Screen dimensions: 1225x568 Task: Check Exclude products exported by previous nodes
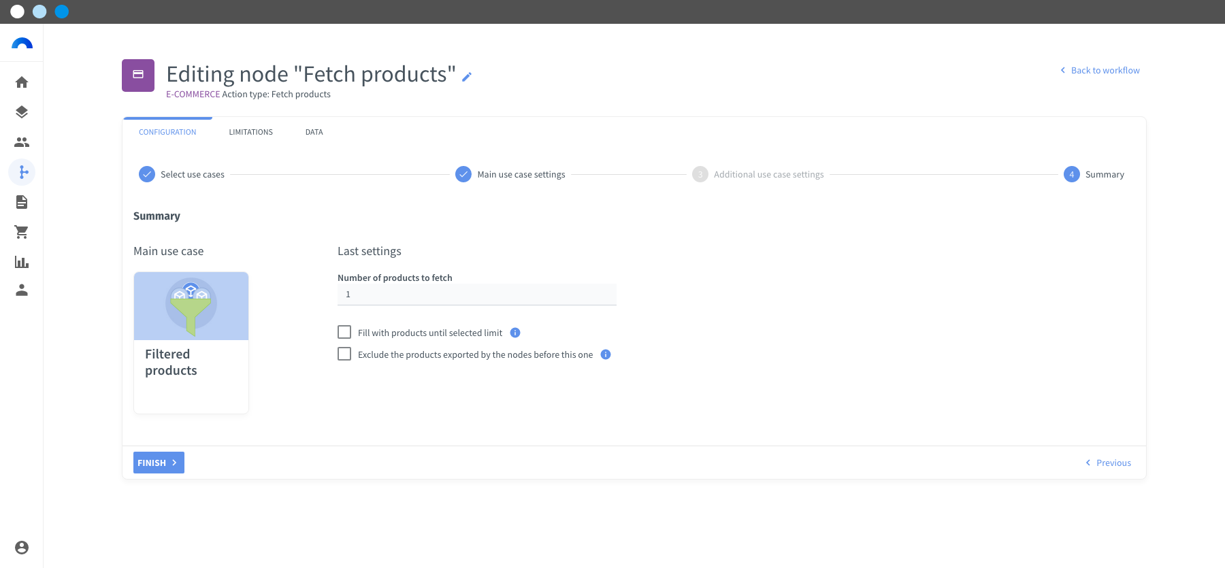344,354
